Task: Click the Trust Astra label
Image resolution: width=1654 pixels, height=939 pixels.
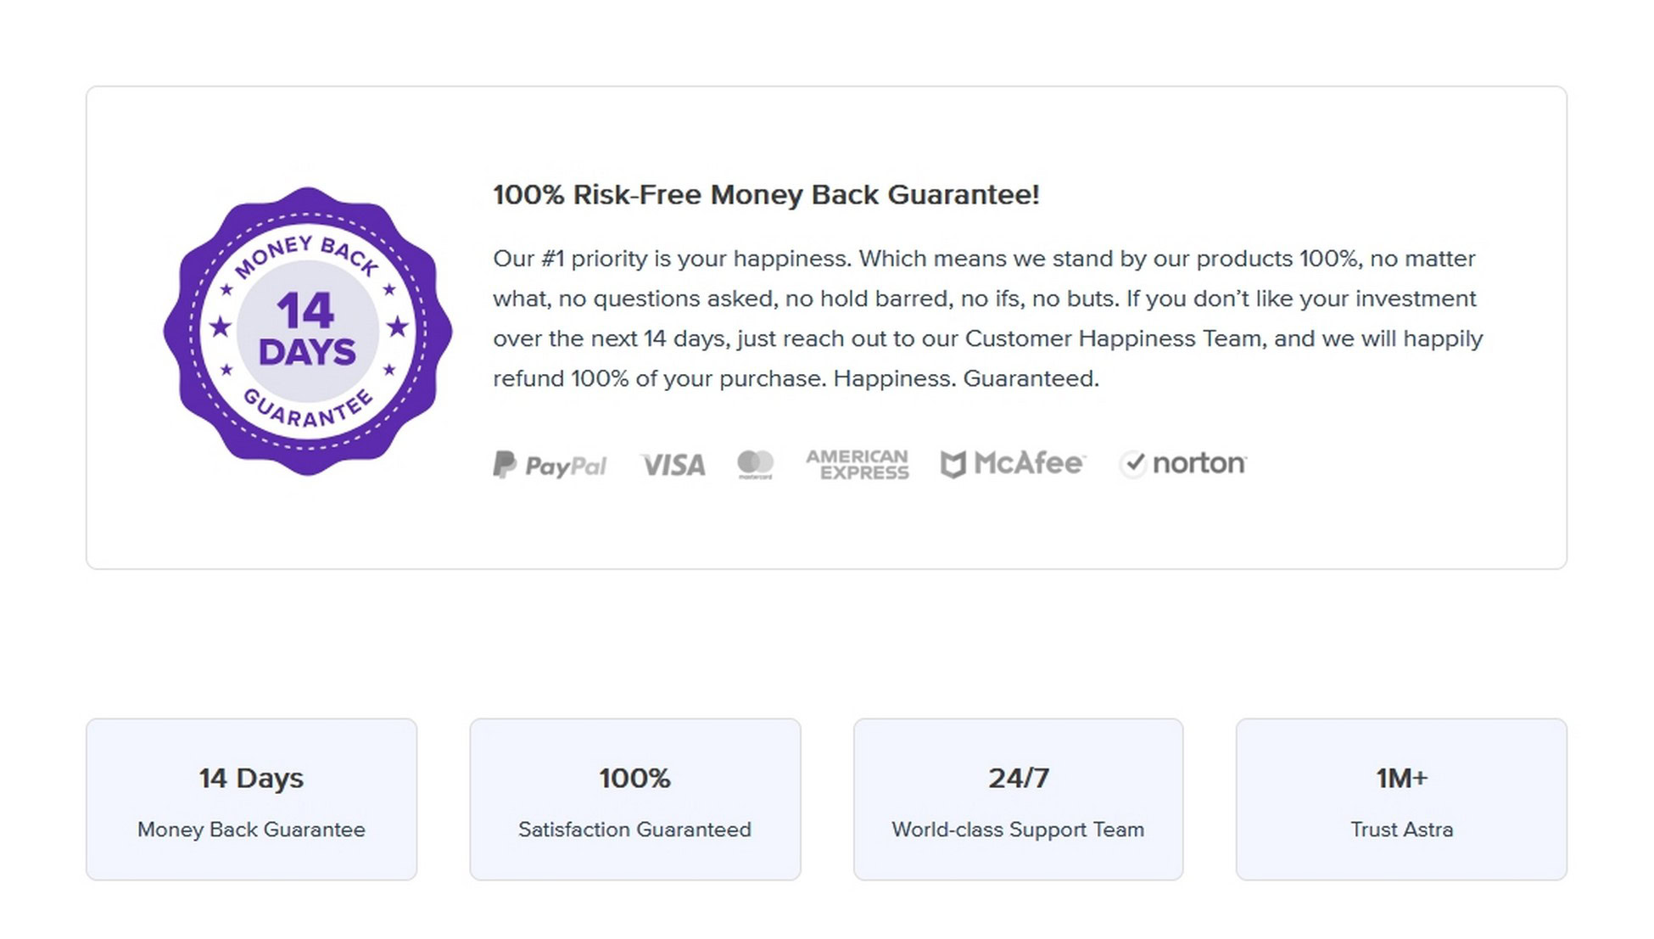Action: (1401, 830)
